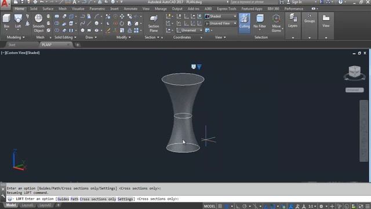Viewport: 371px width, 209px height.
Task: Toggle Polar tracking in status bar
Action: click(x=245, y=207)
